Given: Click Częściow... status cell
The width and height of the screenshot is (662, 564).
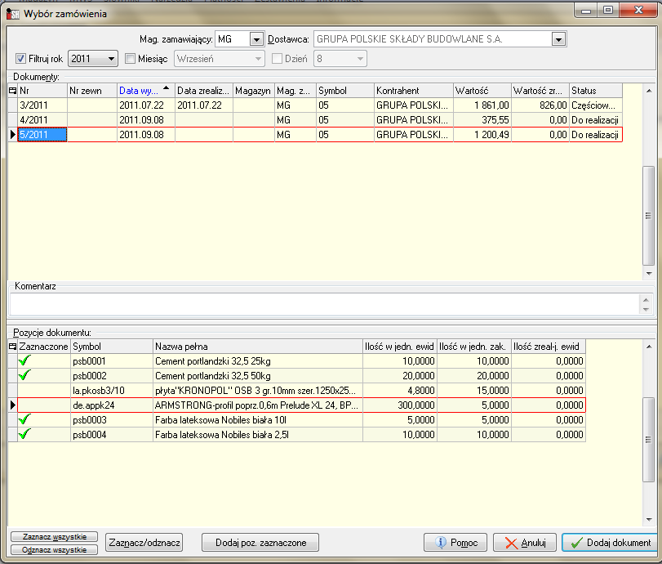Looking at the screenshot, I should [x=596, y=105].
